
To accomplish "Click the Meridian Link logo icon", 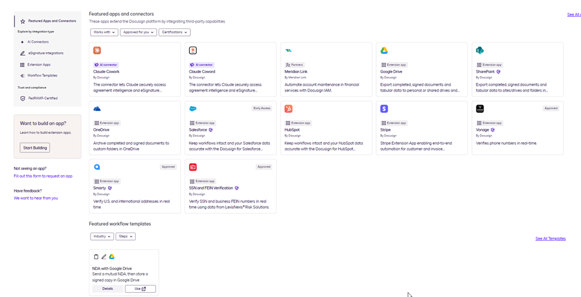I will pos(288,50).
